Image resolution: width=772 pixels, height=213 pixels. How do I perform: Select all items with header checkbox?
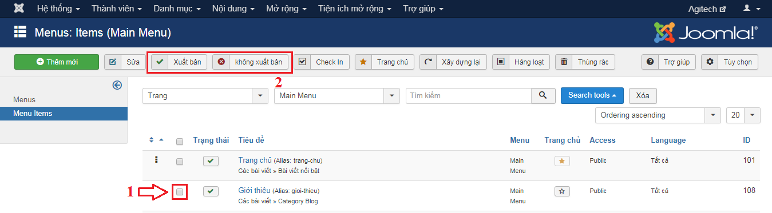pyautogui.click(x=180, y=141)
